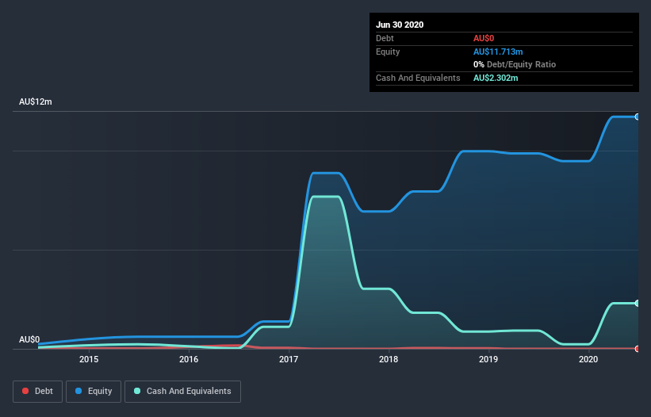This screenshot has width=651, height=417.
Task: Toggle the Debt series legend button
Action: click(38, 392)
